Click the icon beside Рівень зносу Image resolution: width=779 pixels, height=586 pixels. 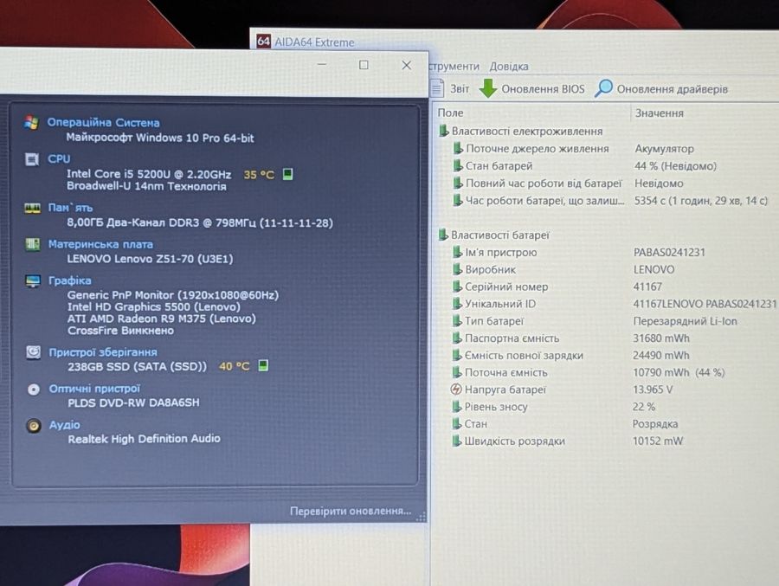pos(457,407)
